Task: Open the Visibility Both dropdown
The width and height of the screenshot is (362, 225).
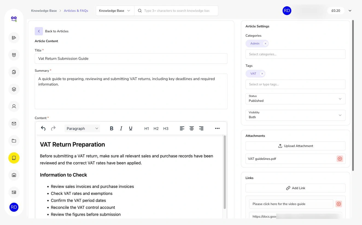Action: coord(296,115)
